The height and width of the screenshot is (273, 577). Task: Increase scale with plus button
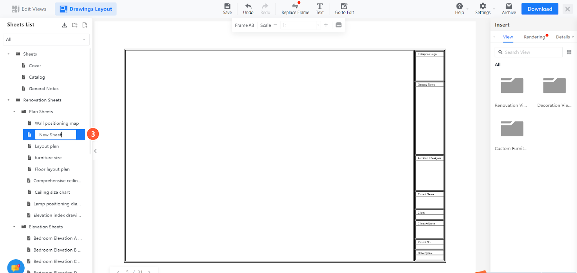click(x=326, y=25)
